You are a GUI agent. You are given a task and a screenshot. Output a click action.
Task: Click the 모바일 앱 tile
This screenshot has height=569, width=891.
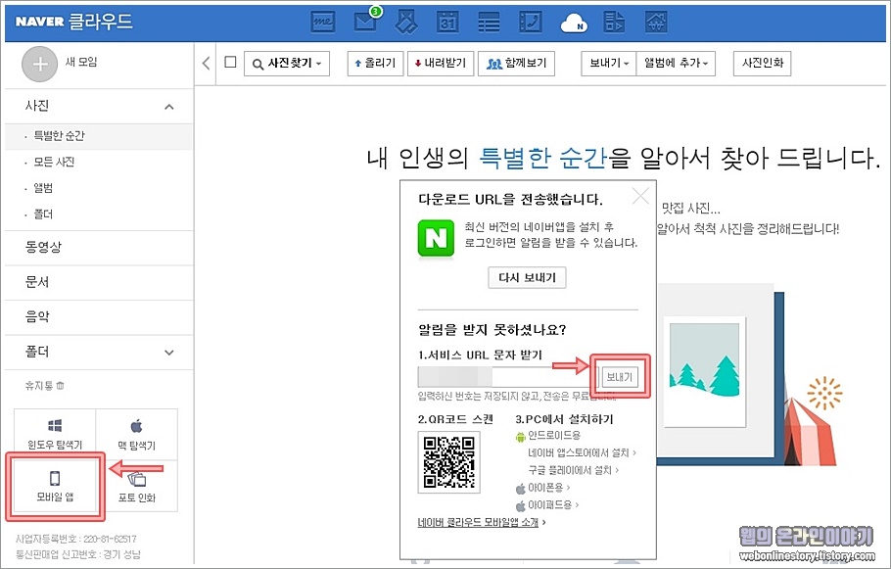[55, 486]
